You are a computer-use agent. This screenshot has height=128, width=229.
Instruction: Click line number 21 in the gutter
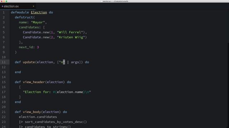[4, 112]
